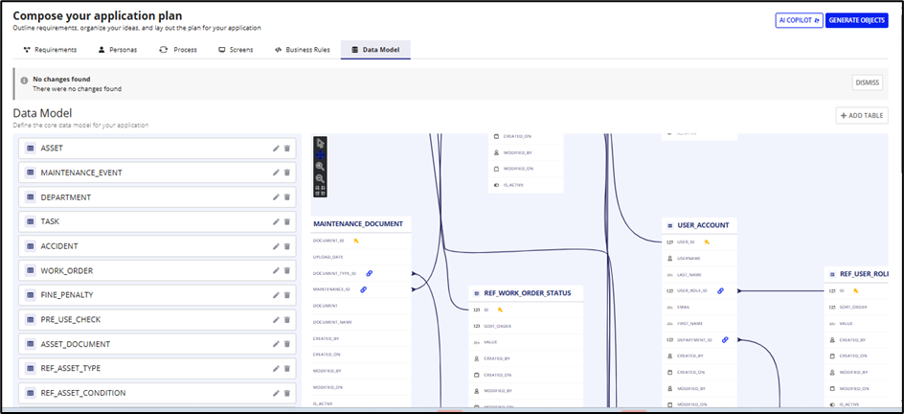Select the TASK table in list
Viewport: 904px width, 414px height.
tap(157, 221)
